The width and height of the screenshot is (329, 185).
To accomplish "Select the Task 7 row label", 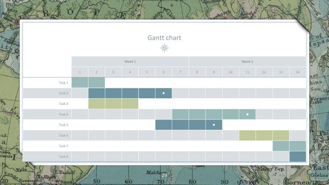I will pyautogui.click(x=63, y=146).
